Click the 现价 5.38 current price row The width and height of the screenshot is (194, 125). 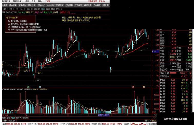pyautogui.click(x=168, y=48)
